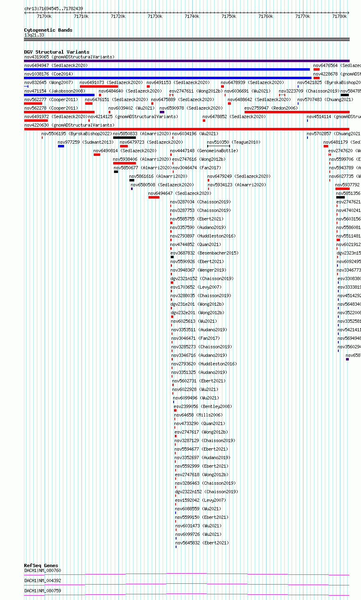Click nsv5934123 (Almarri2020) label
Image resolution: width=361 pixels, height=600 pixels.
(237, 185)
